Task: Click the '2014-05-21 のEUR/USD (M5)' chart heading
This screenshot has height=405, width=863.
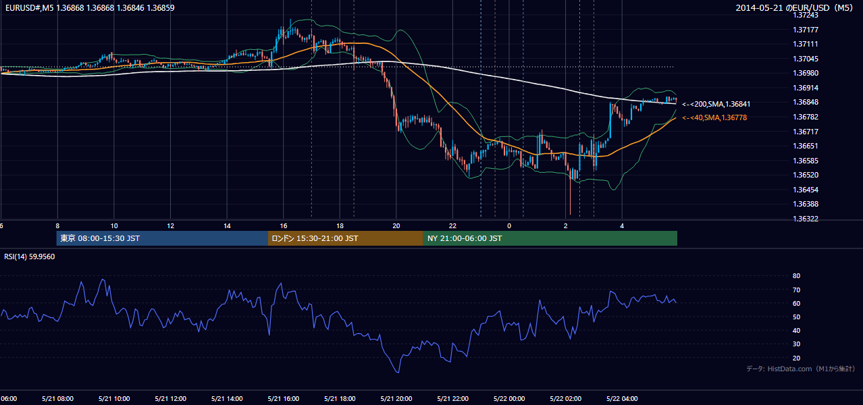Action: 795,7
